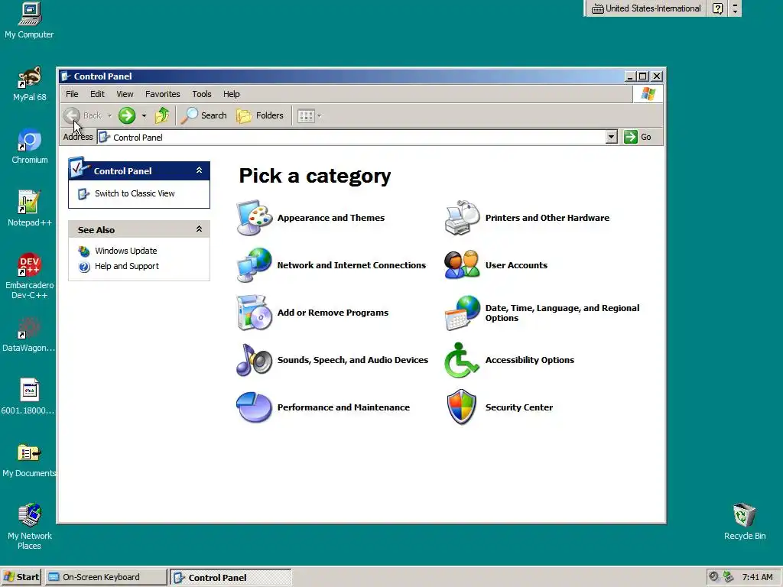Click United States-International language indicator
This screenshot has width=783, height=587.
(x=647, y=8)
